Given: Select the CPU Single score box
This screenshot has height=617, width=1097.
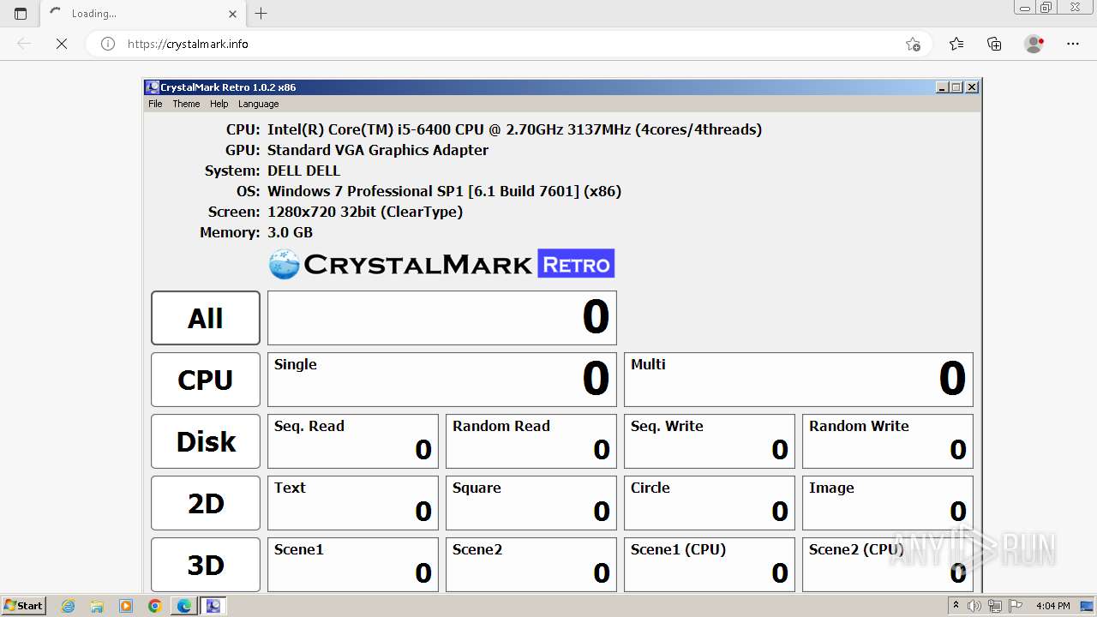Looking at the screenshot, I should pos(442,380).
